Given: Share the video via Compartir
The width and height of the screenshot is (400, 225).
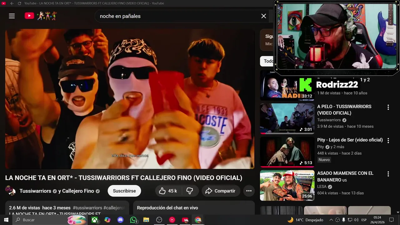Looking at the screenshot, I should coord(221,191).
